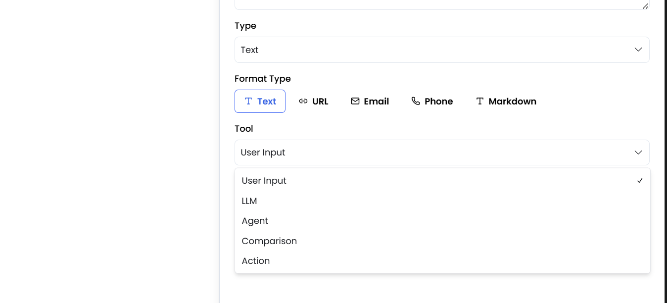Click the T icon next to Markdown

(x=479, y=101)
